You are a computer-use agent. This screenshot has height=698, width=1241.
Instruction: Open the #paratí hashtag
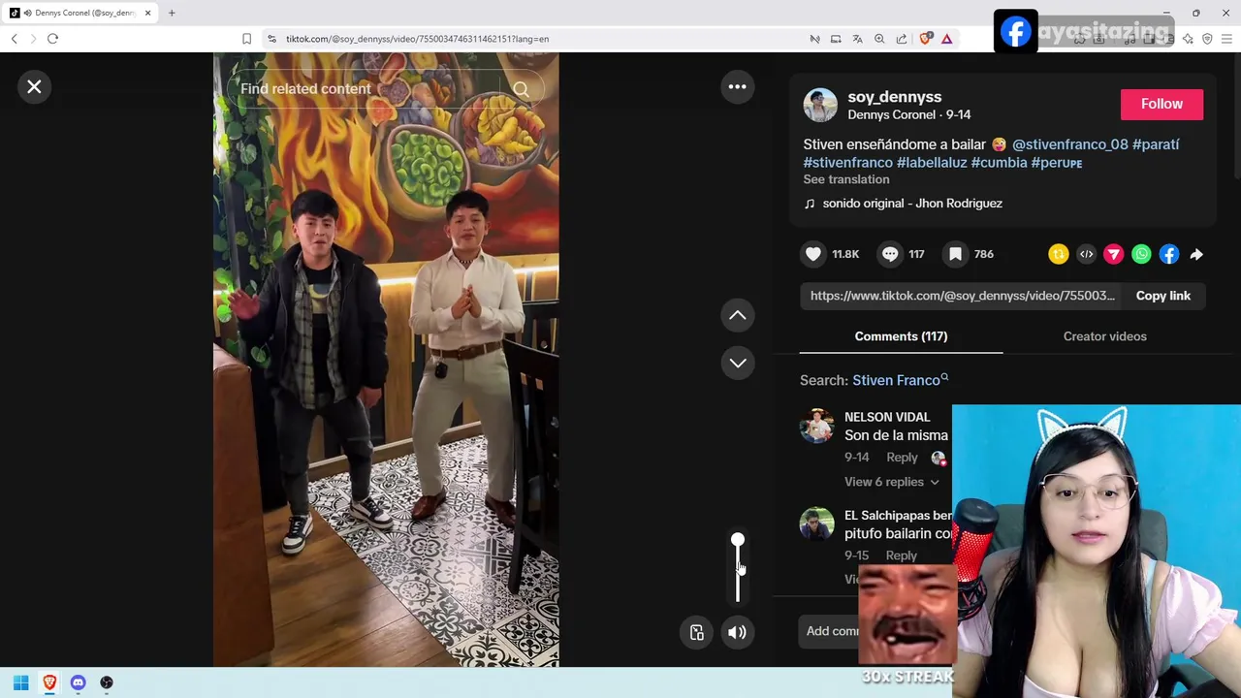[1156, 144]
